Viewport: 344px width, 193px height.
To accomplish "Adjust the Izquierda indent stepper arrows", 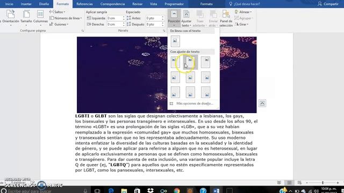I will pos(124,18).
